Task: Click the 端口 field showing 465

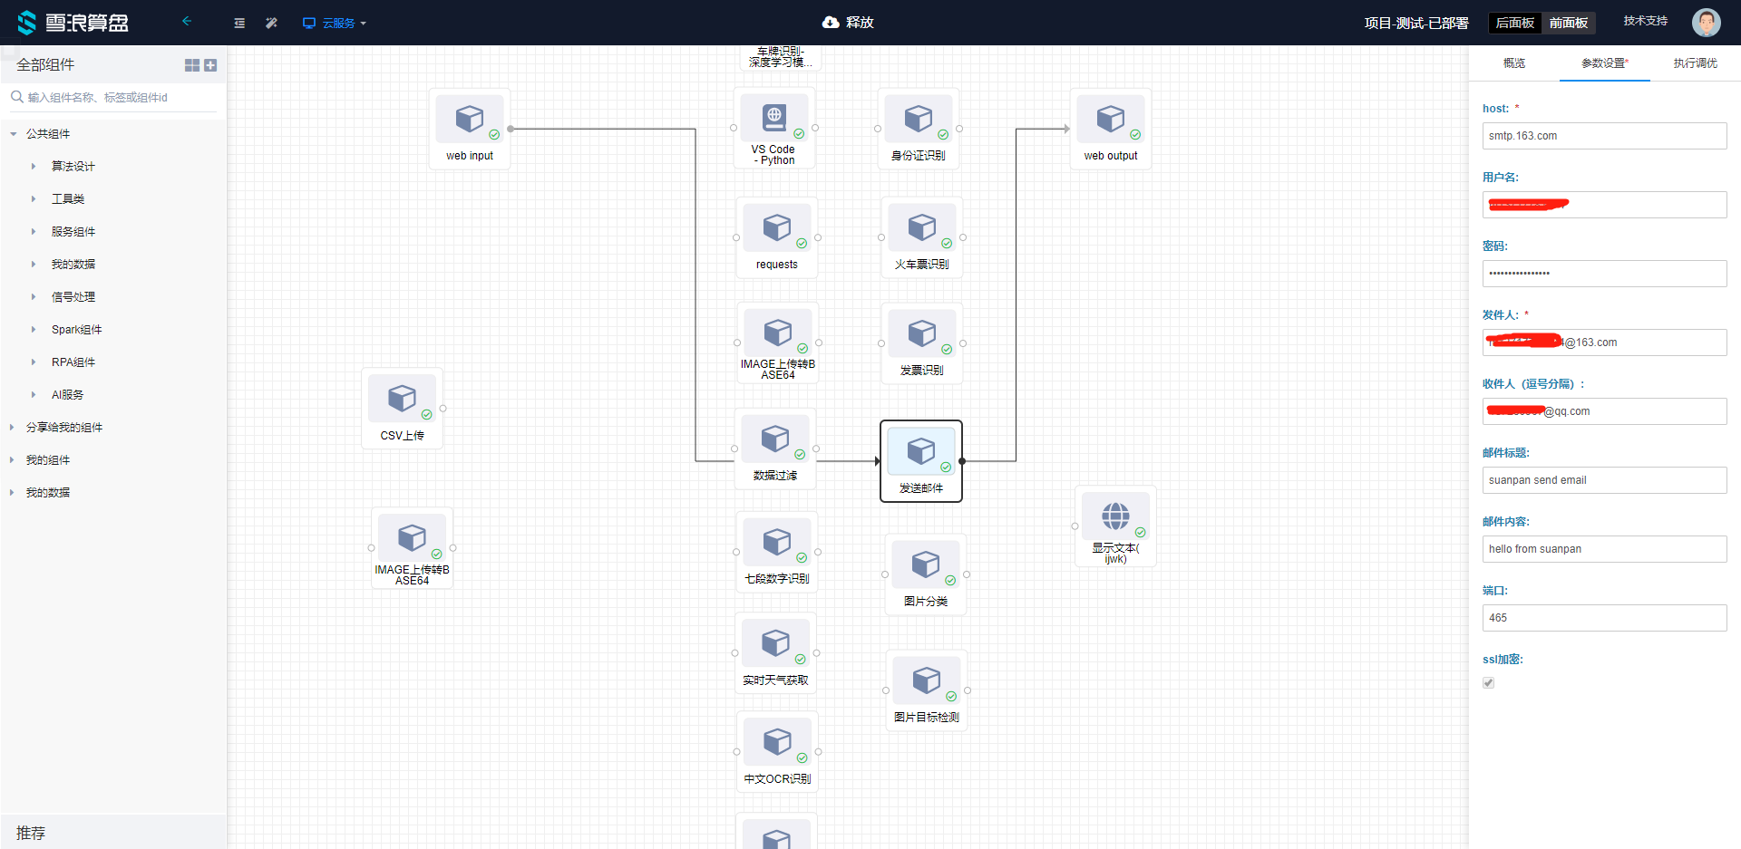Action: tap(1605, 618)
